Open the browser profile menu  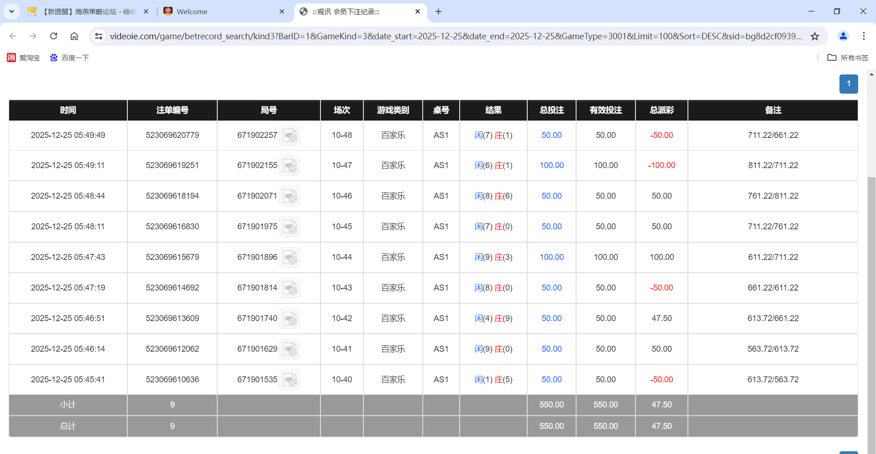pyautogui.click(x=843, y=36)
